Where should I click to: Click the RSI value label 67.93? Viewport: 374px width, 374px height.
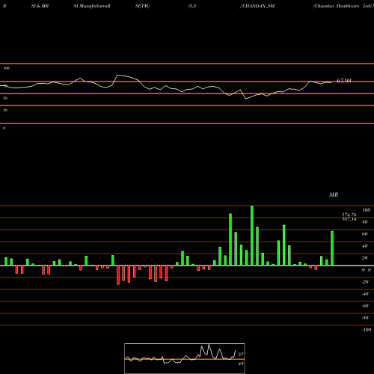click(344, 81)
